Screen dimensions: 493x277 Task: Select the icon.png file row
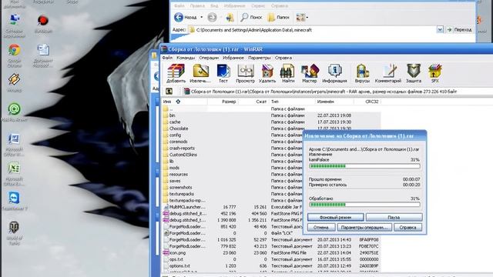(x=271, y=252)
